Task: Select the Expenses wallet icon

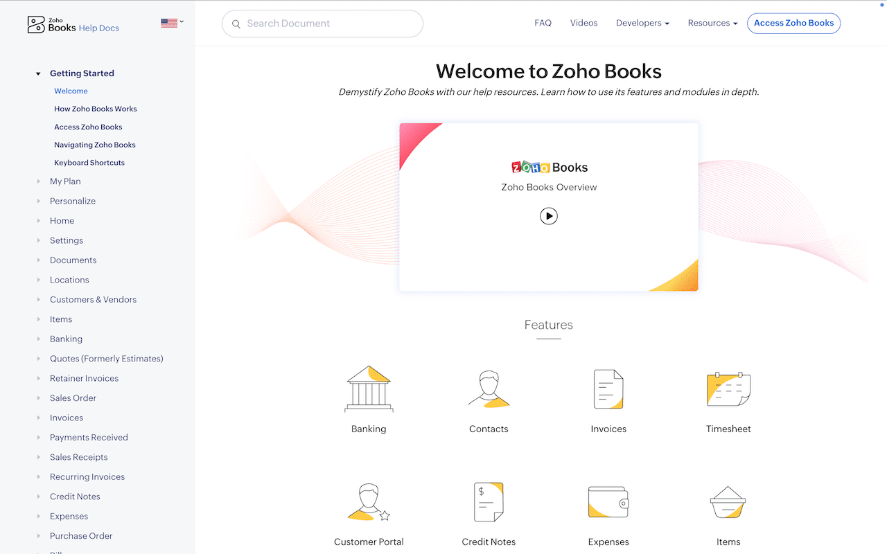Action: [x=608, y=501]
